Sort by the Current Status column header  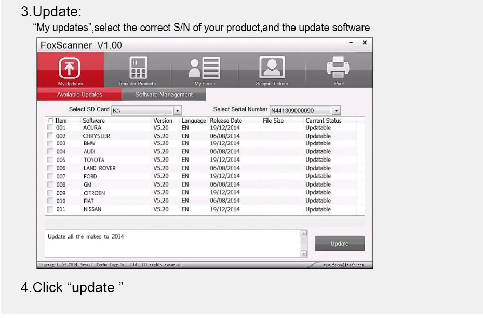[324, 121]
